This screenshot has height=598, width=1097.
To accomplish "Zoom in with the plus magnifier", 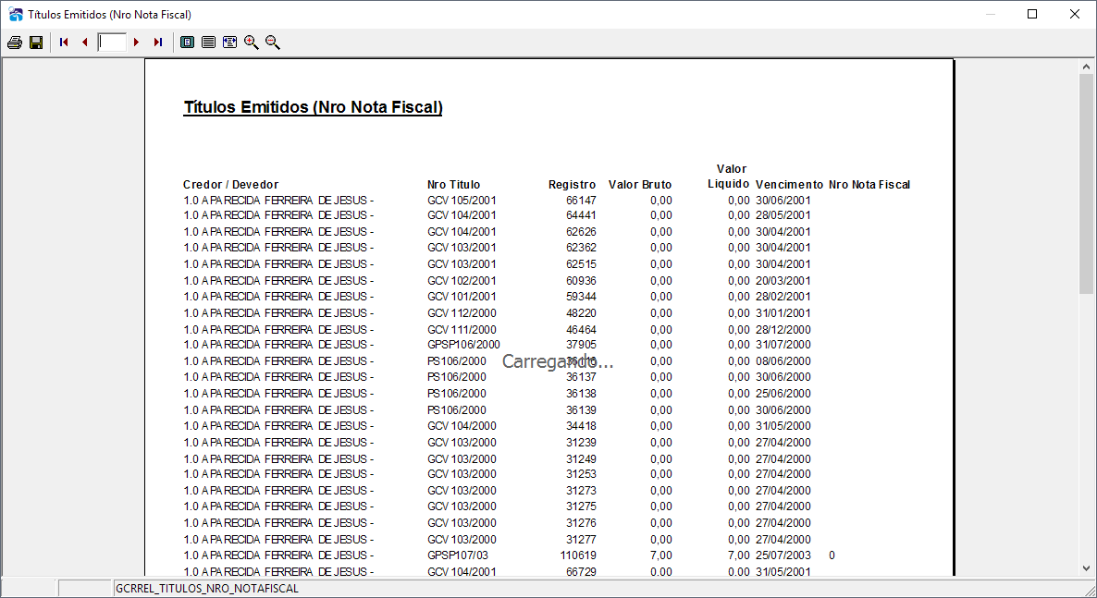I will tap(252, 43).
